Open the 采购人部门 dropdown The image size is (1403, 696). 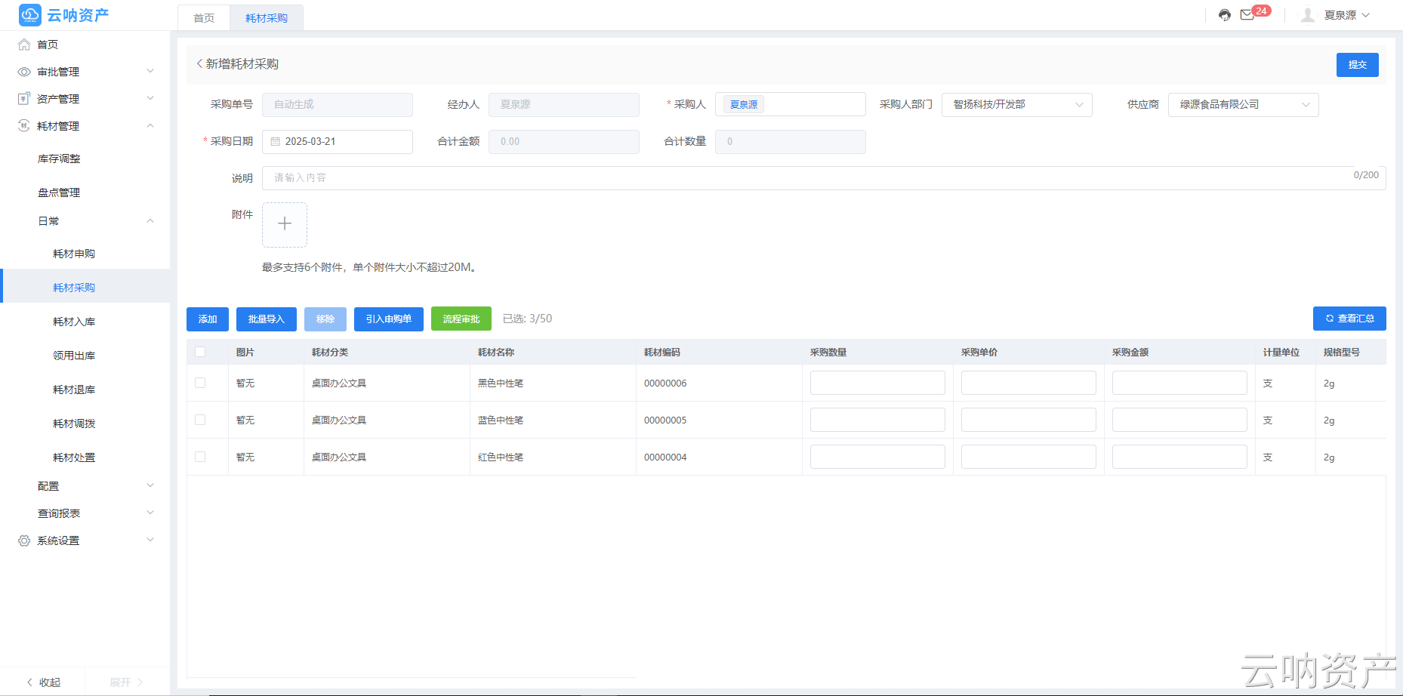click(x=1017, y=105)
